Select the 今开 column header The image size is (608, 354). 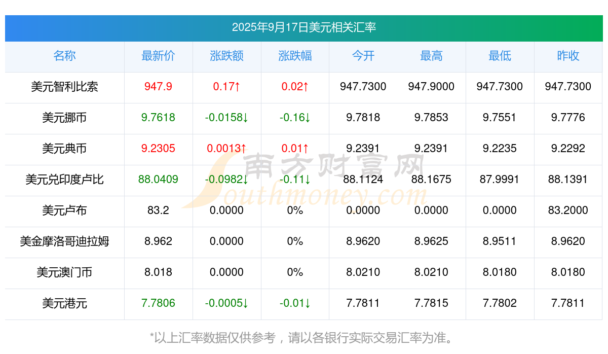coord(363,56)
